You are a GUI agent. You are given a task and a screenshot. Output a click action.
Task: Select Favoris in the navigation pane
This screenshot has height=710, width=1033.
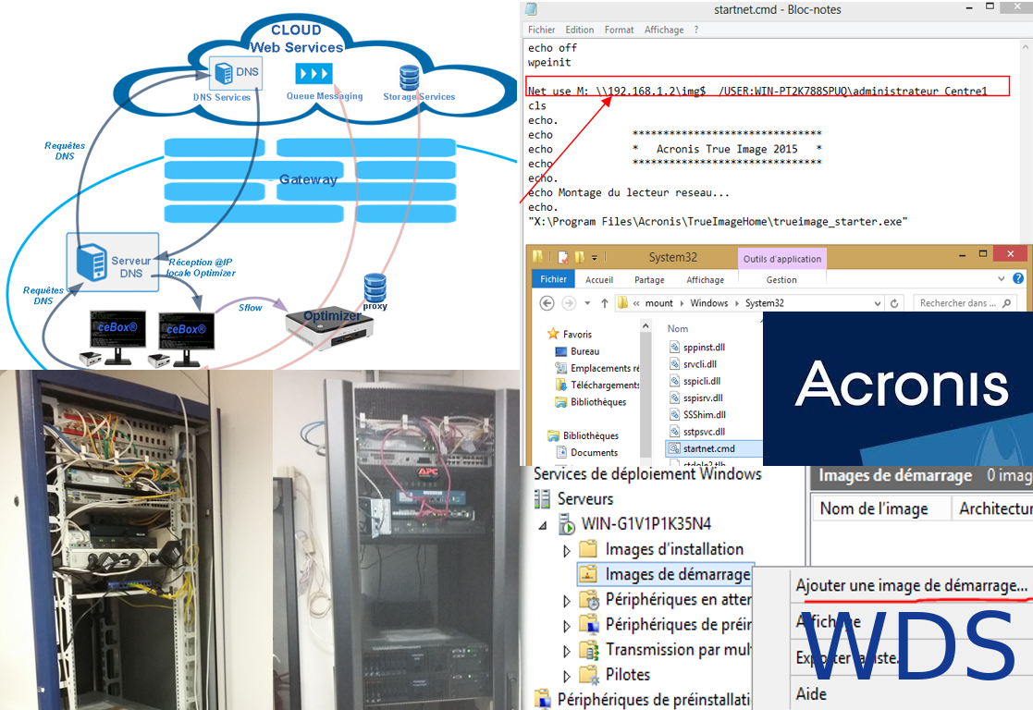point(577,335)
